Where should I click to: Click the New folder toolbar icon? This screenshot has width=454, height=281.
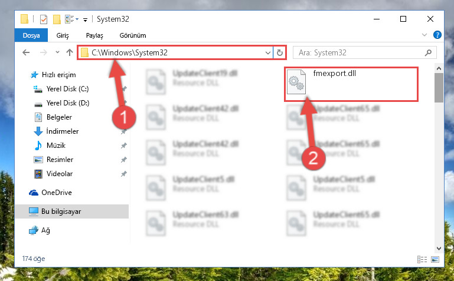(57, 19)
